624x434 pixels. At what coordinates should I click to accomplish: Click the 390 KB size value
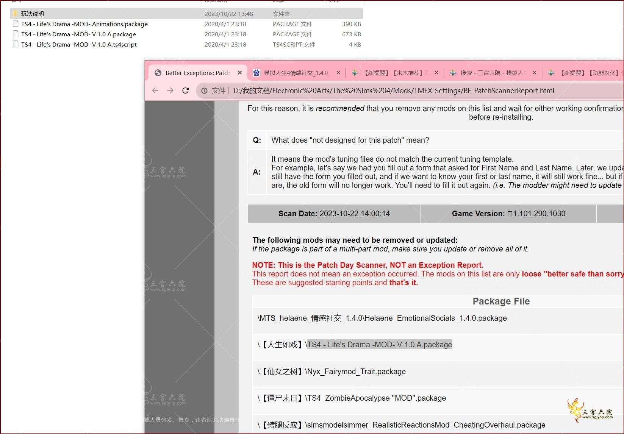pyautogui.click(x=351, y=24)
